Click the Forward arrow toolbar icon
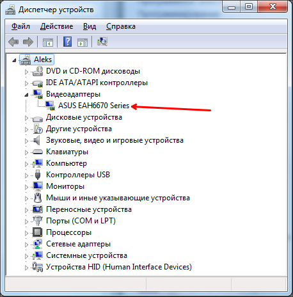The width and height of the screenshot is (293, 297). 28,42
